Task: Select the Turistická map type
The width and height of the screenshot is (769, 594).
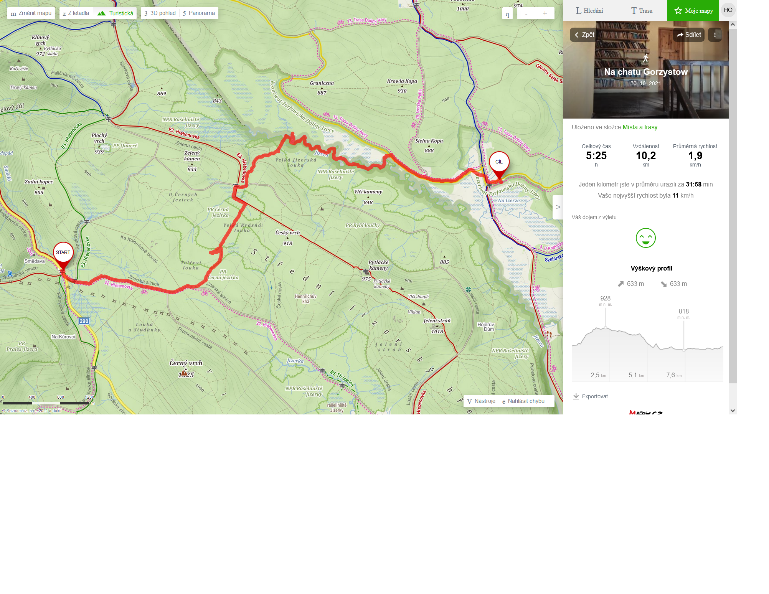Action: click(116, 13)
